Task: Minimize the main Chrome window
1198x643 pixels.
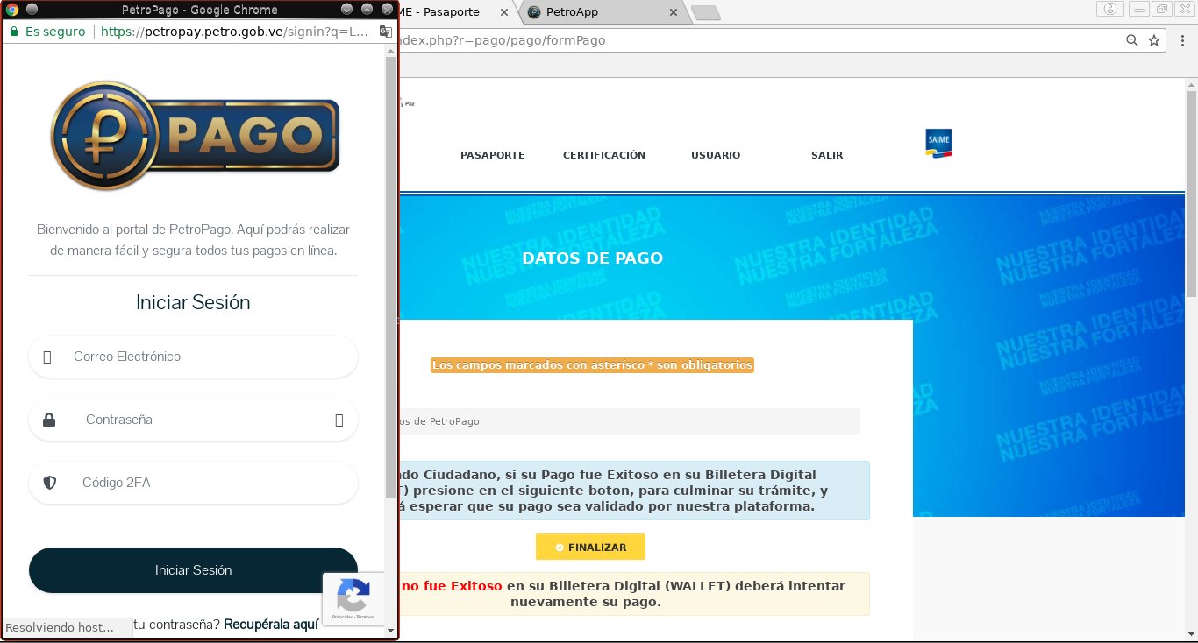Action: pyautogui.click(x=1139, y=9)
